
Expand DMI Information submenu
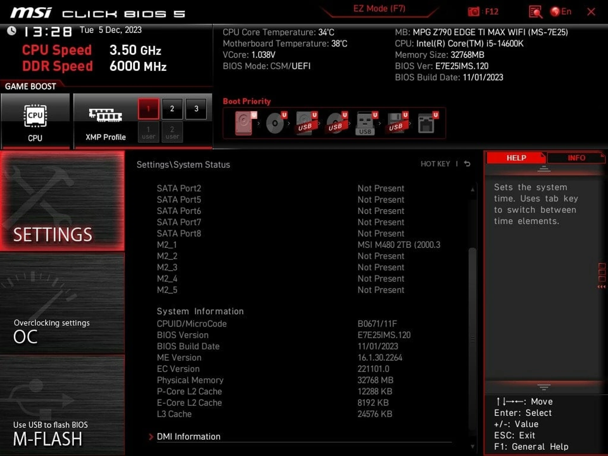point(188,437)
